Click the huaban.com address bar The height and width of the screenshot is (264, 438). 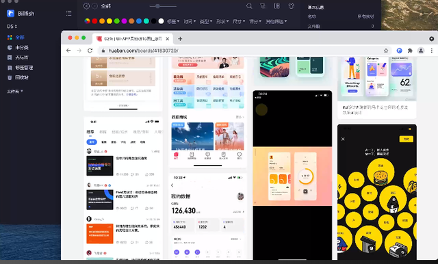point(244,51)
